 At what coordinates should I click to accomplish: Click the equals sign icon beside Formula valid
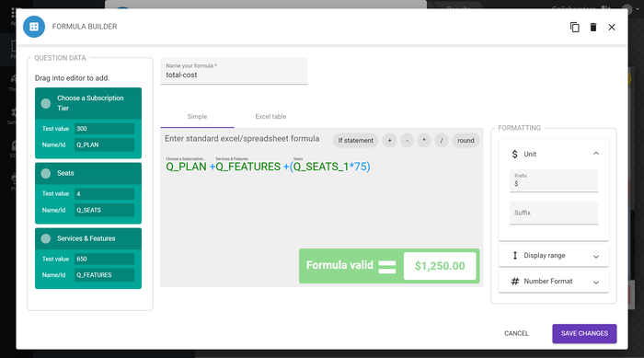point(387,266)
